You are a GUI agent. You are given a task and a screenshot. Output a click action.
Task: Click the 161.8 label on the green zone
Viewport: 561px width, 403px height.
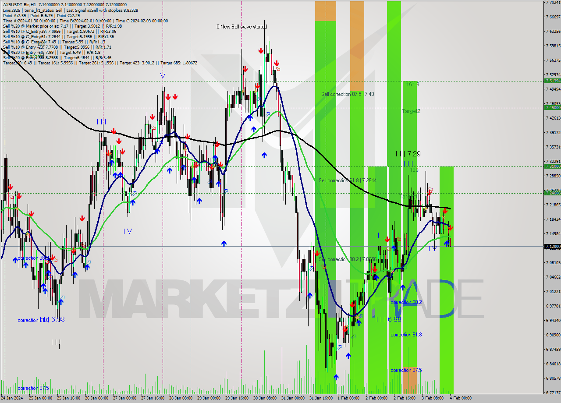(x=412, y=84)
